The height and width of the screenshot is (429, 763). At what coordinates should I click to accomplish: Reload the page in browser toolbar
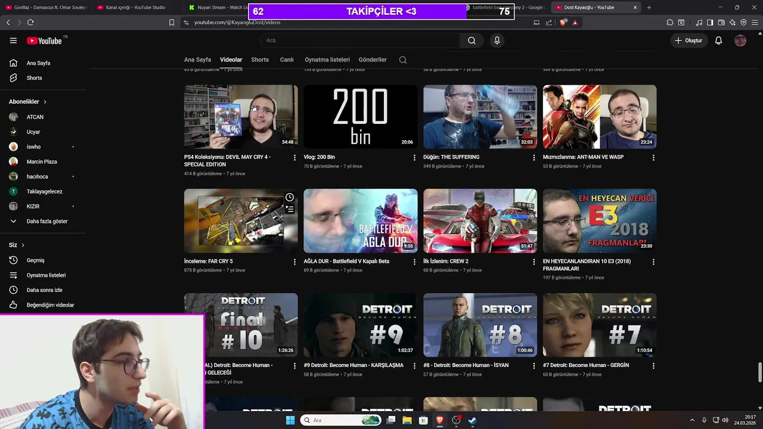pyautogui.click(x=30, y=22)
